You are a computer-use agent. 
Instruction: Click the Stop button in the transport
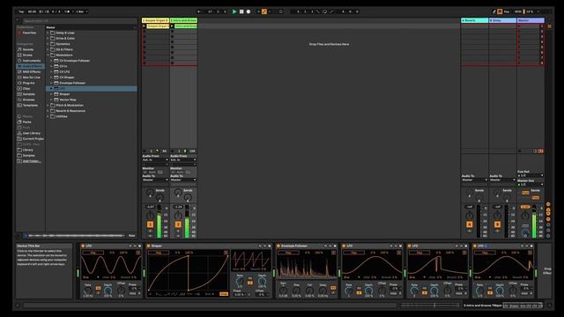click(x=241, y=11)
